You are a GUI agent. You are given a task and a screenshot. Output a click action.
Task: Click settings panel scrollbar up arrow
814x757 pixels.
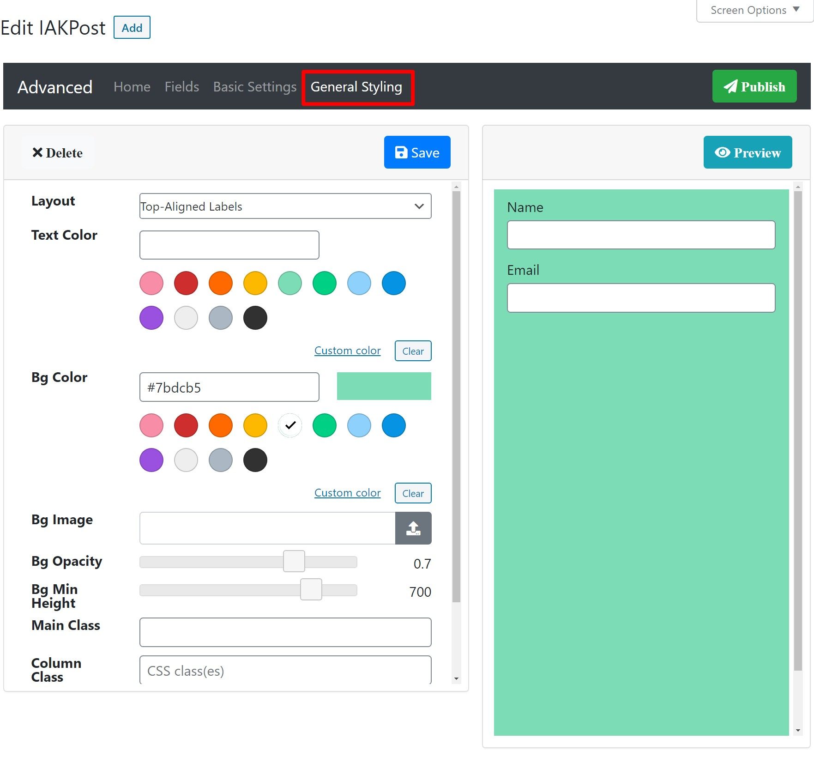(457, 187)
